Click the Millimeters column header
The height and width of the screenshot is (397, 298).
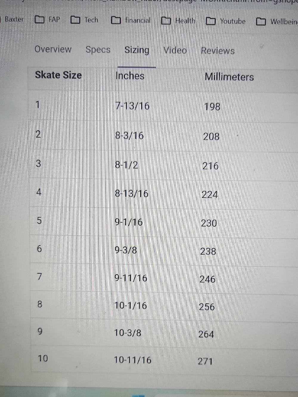tap(229, 77)
